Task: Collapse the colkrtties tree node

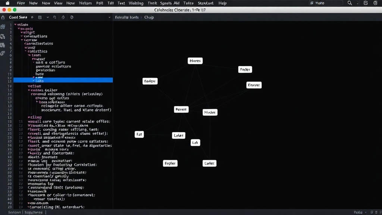Action: [26, 51]
